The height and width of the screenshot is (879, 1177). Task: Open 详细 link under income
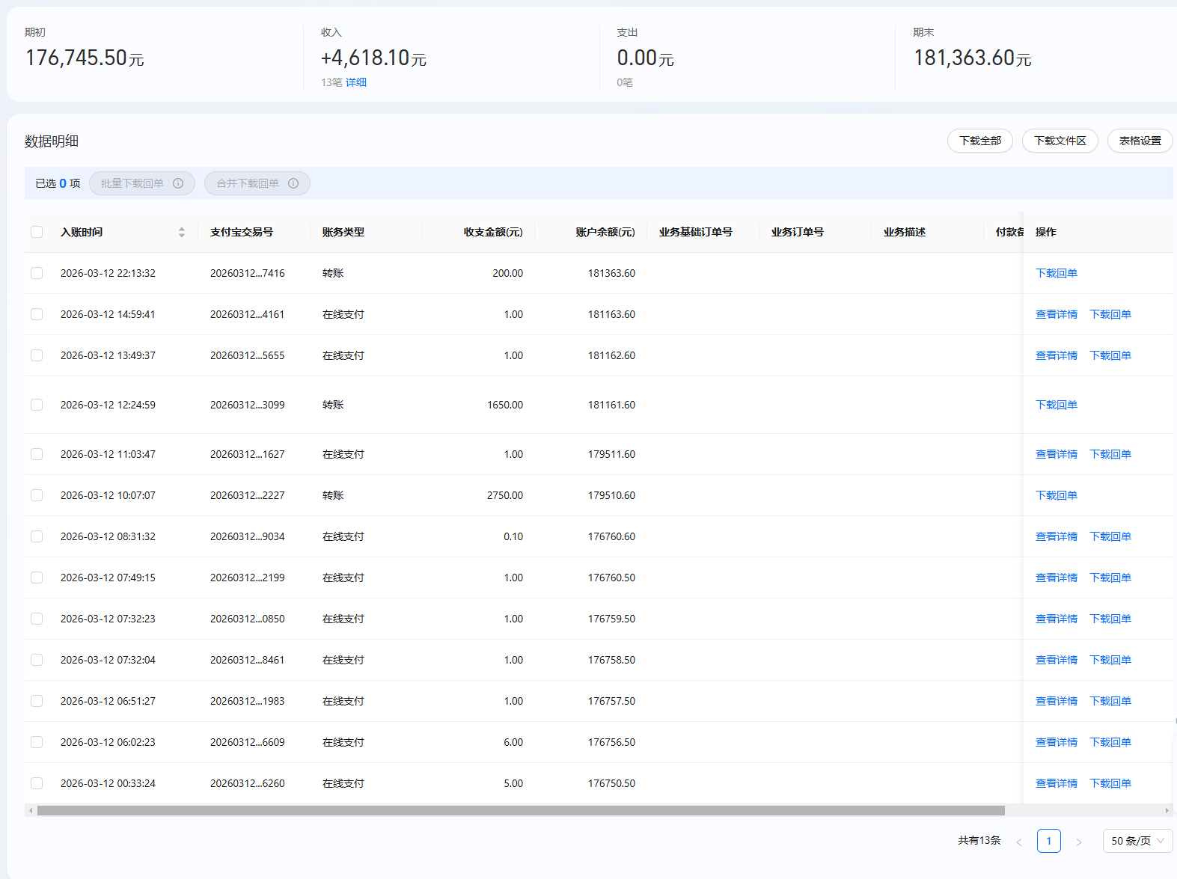356,82
